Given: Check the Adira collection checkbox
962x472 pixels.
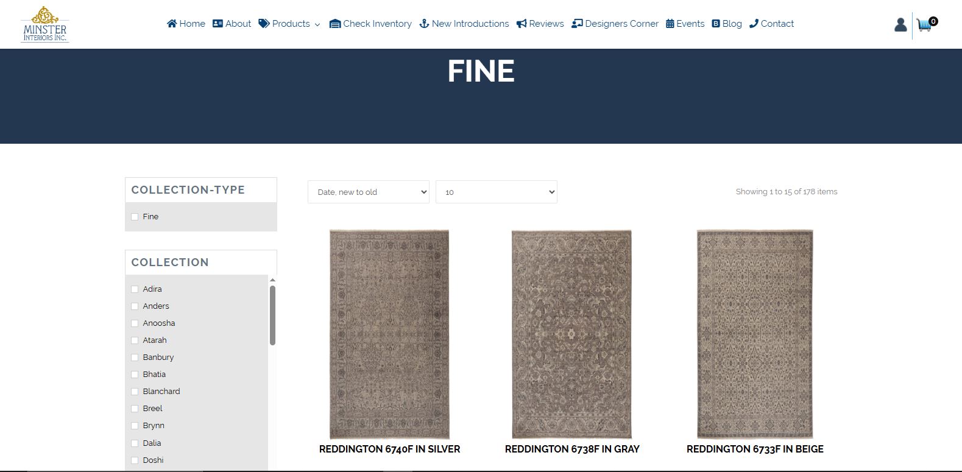Looking at the screenshot, I should tap(135, 289).
